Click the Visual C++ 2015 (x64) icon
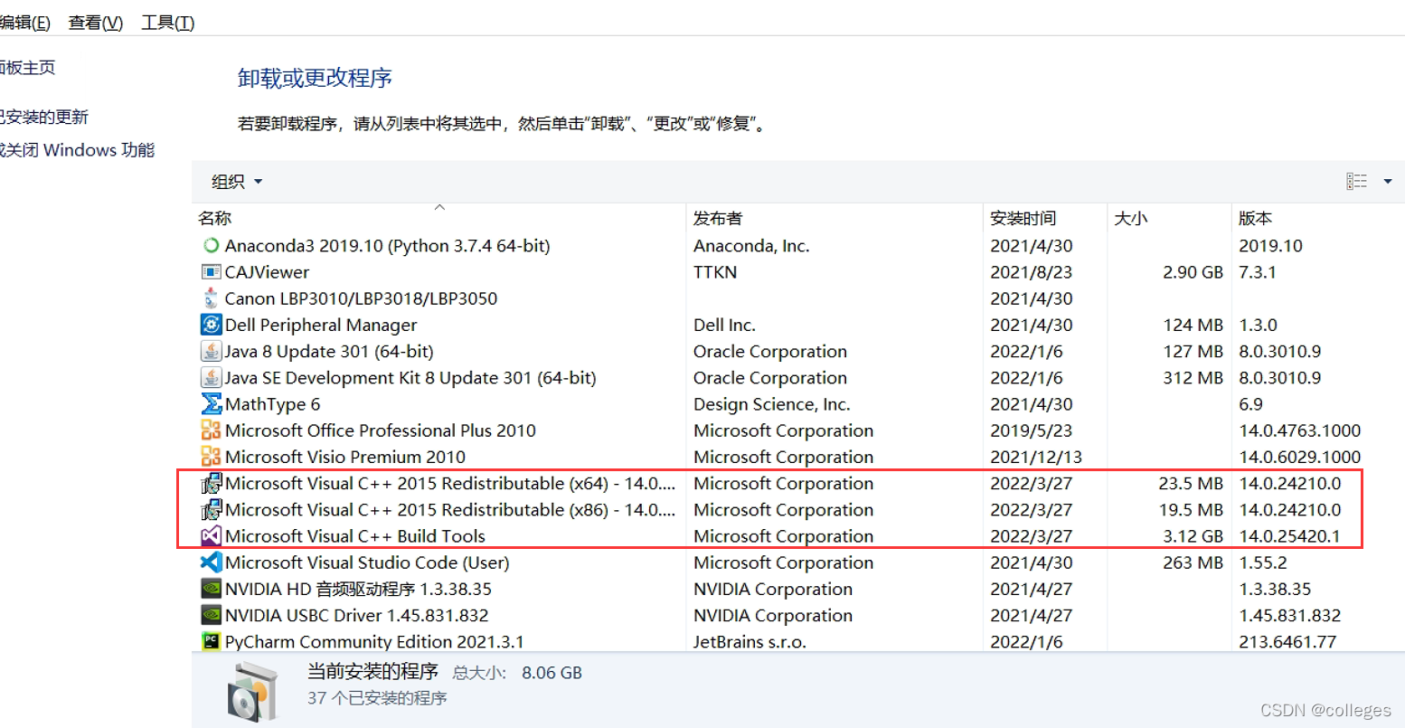 211,483
